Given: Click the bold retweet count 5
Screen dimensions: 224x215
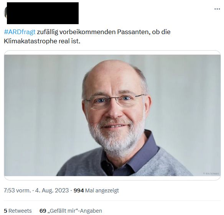Looking at the screenshot, I should coord(5,211).
